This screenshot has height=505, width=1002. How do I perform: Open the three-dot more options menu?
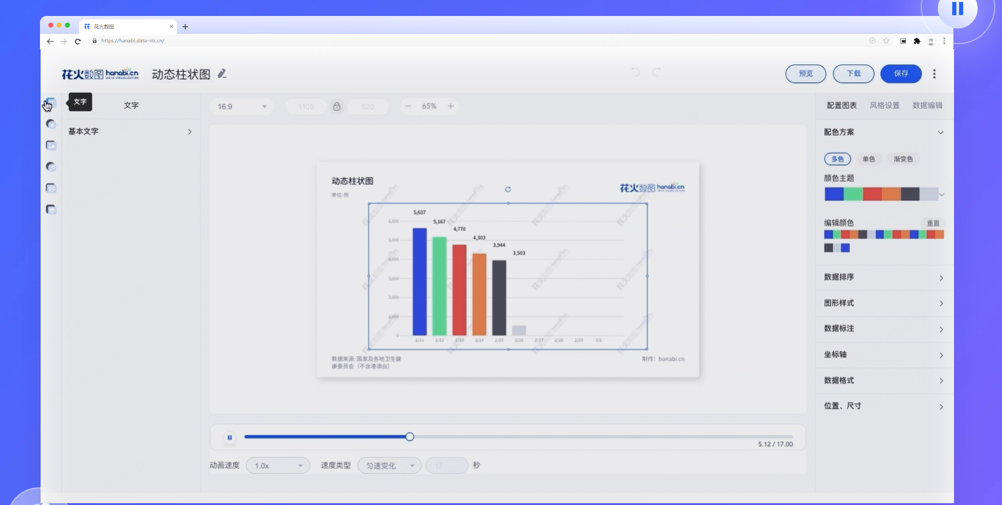tap(934, 74)
